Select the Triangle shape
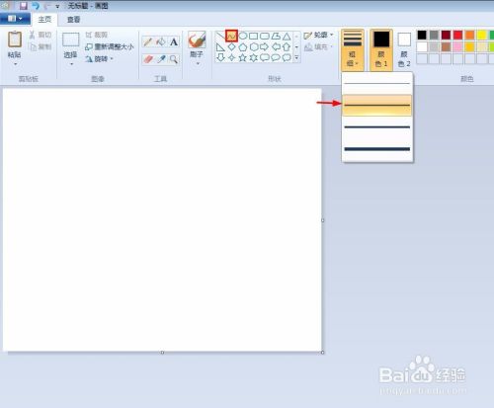Viewport: 494px width, 408px height. 287,36
